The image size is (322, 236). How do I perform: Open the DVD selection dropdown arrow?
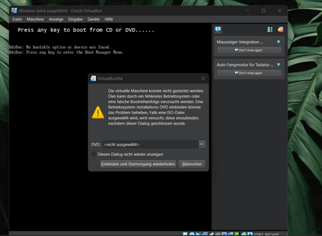click(x=202, y=144)
